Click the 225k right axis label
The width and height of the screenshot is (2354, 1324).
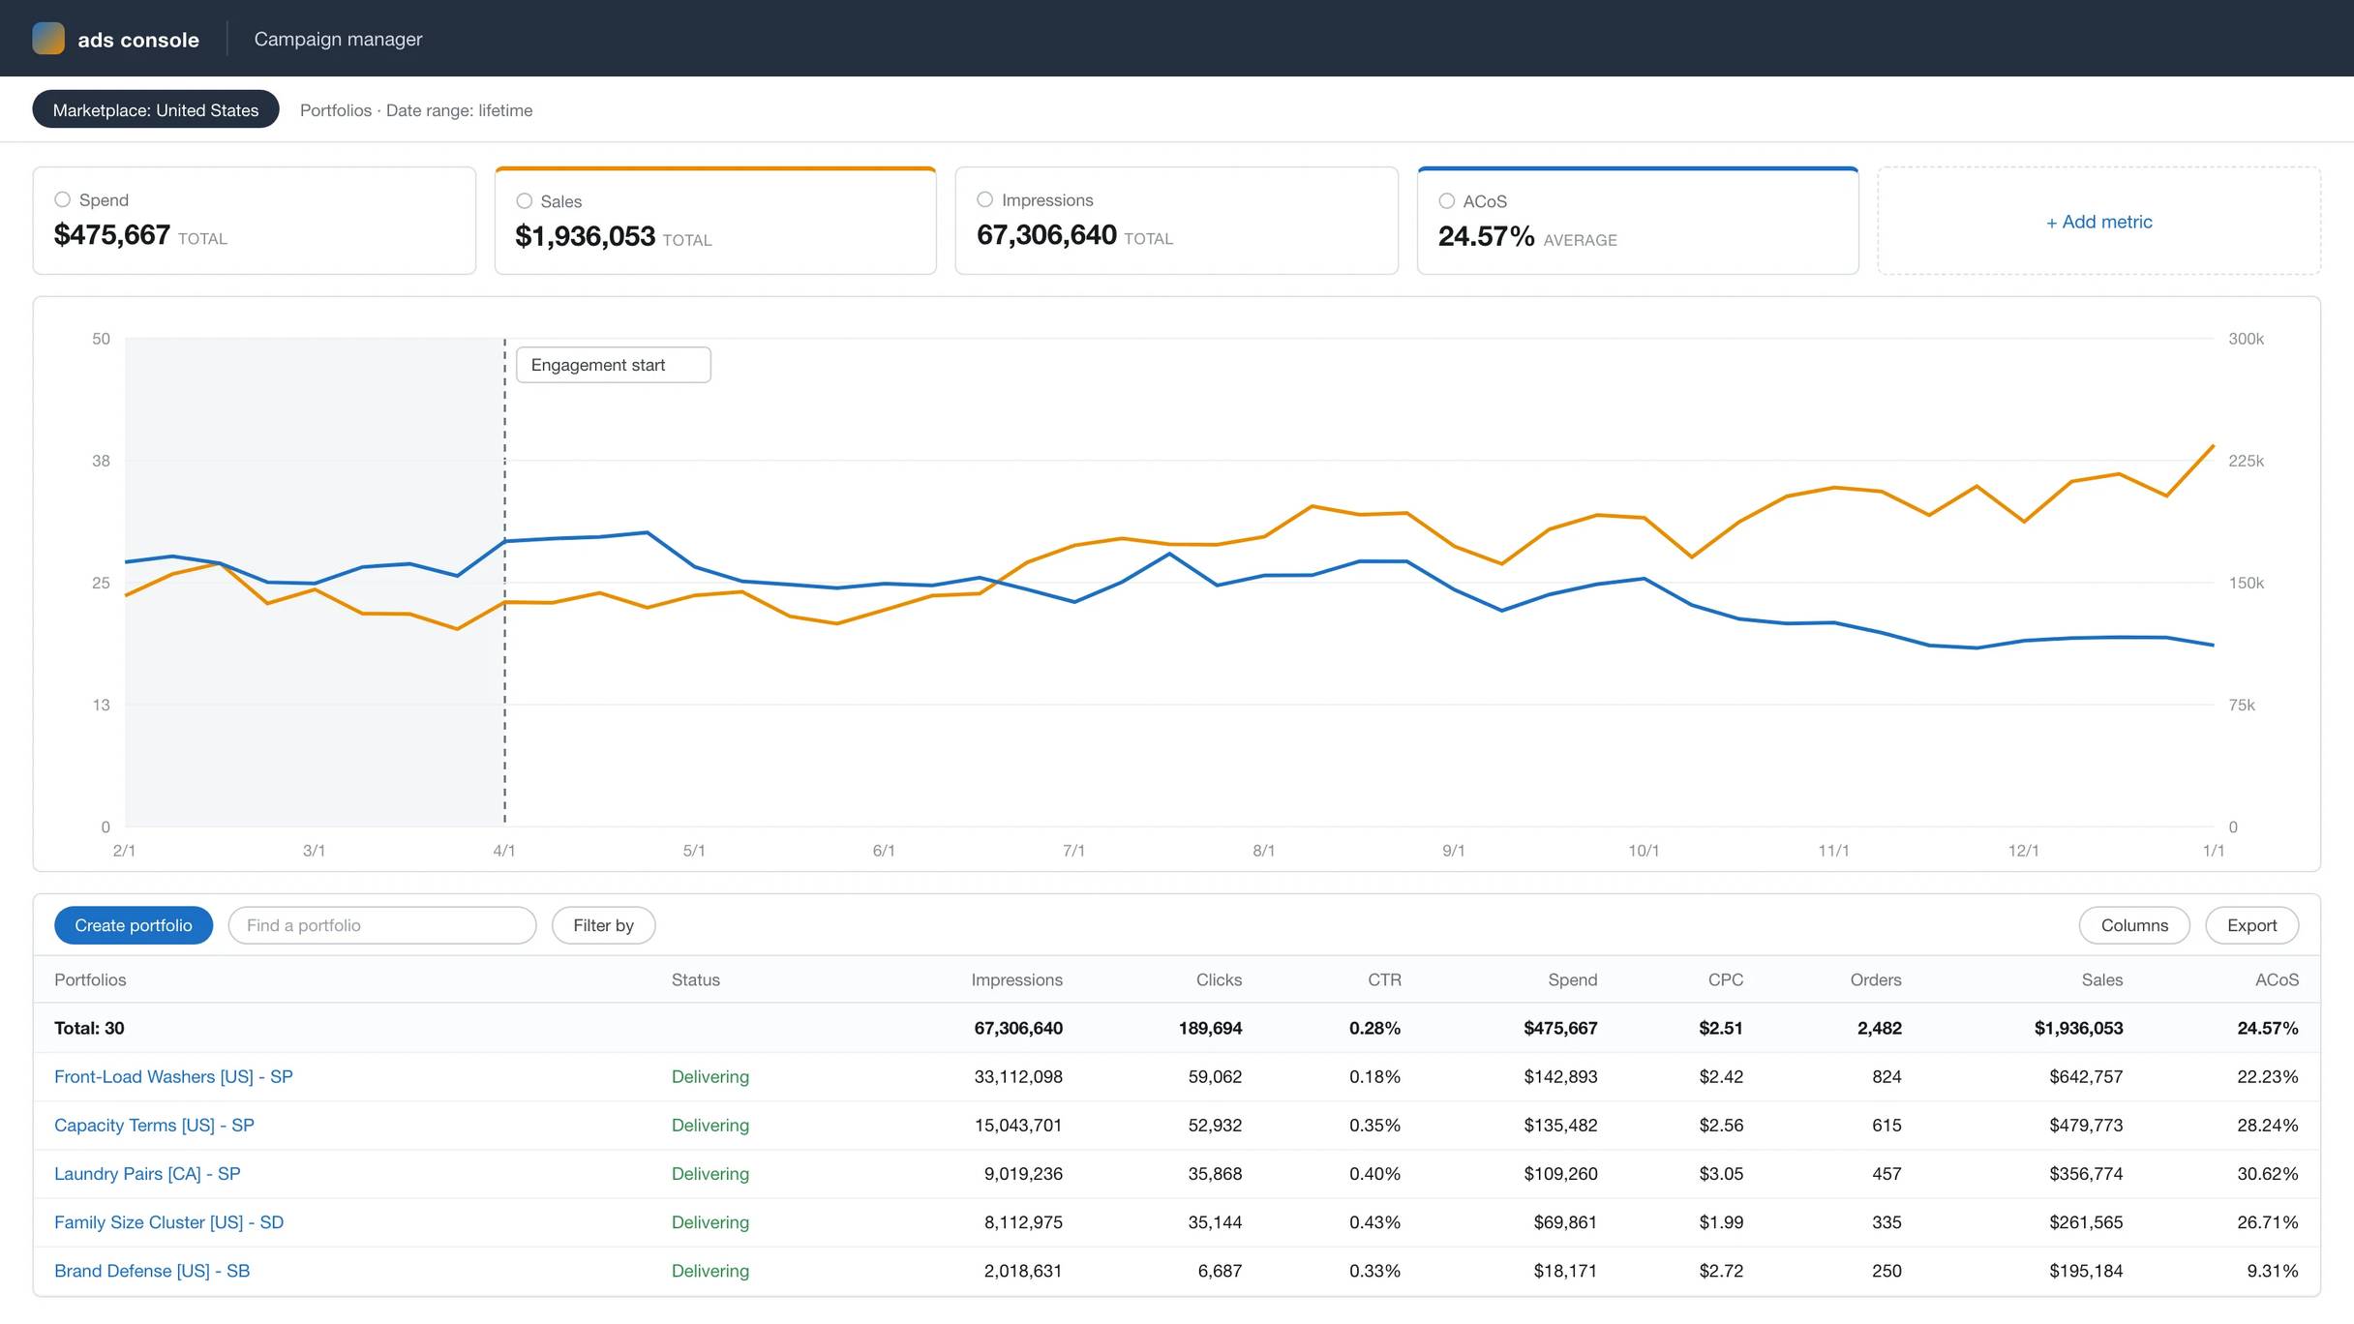click(x=2246, y=461)
